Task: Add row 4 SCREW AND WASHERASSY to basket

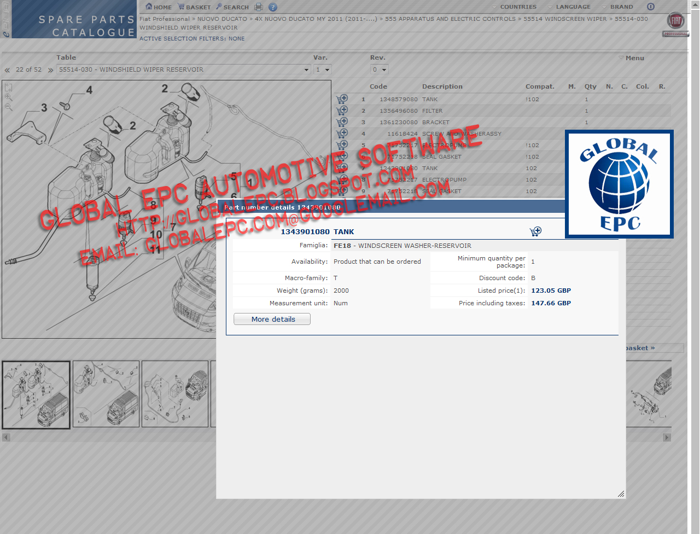Action: click(x=342, y=133)
